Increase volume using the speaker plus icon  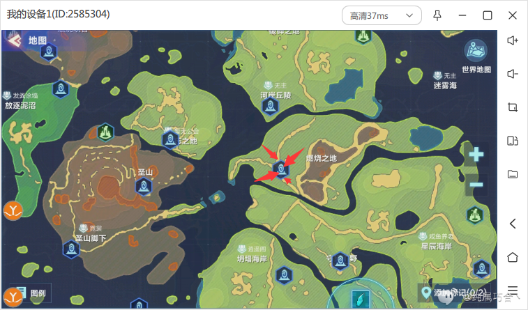pyautogui.click(x=513, y=40)
